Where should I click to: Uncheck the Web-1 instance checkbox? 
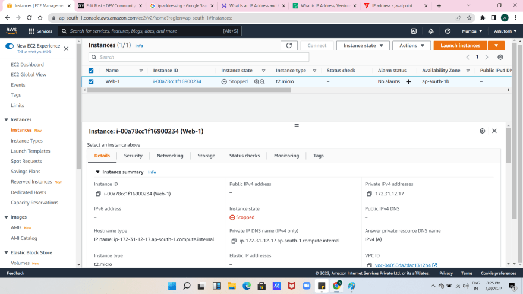91,81
